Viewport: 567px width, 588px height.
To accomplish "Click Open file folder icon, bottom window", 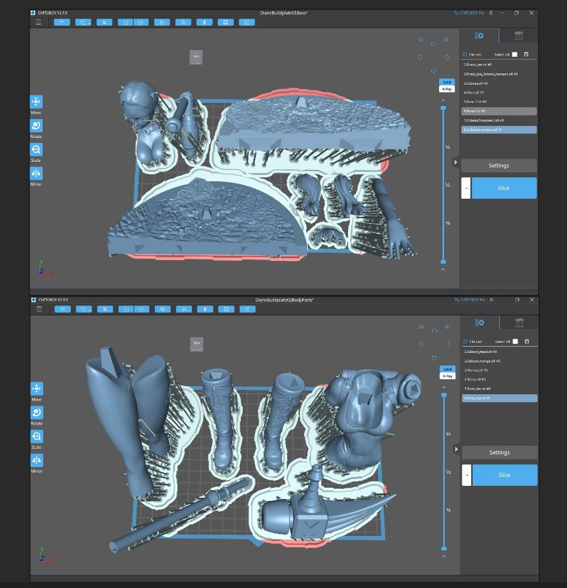I will [63, 309].
